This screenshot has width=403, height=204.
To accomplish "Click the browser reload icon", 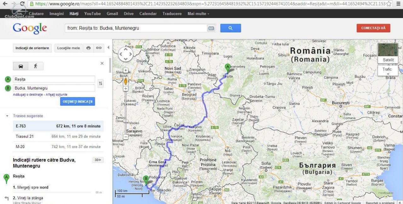I will click(22, 4).
